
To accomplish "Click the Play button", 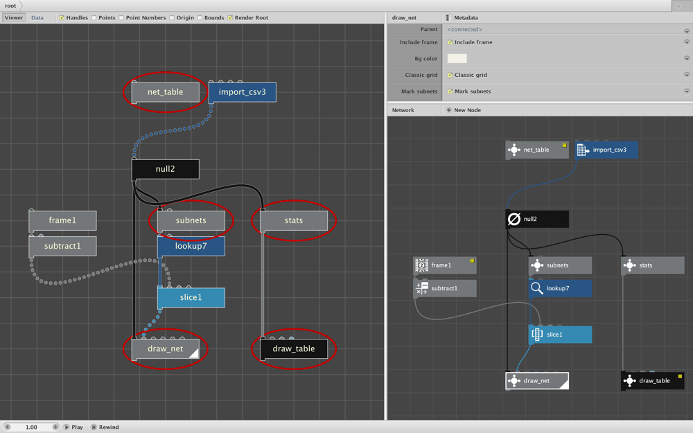I will (73, 427).
